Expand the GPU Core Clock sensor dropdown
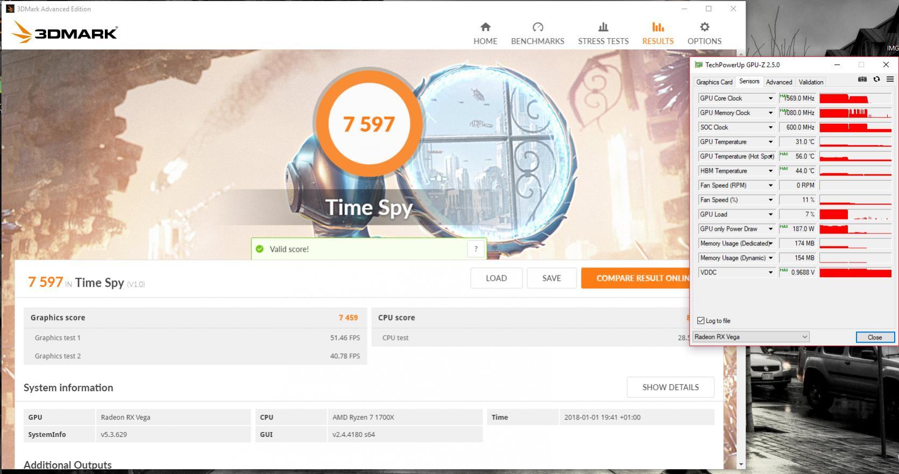The width and height of the screenshot is (899, 474). (770, 98)
